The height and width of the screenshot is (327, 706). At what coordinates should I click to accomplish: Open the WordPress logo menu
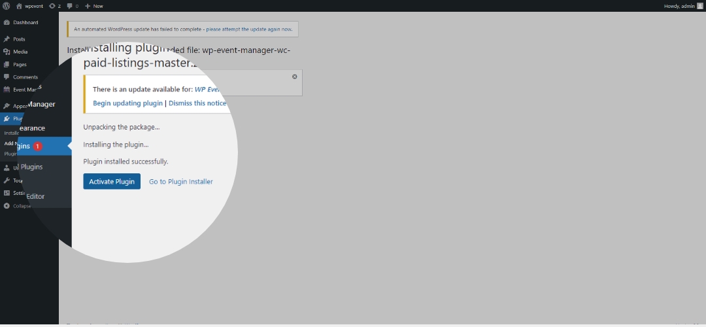coord(7,6)
